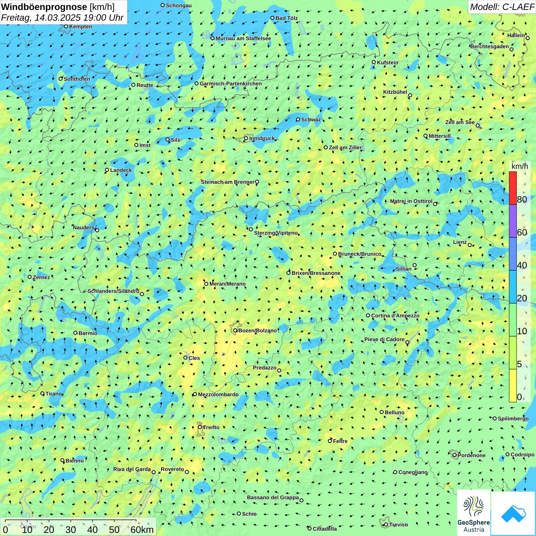
Task: Click the Zell am Ziller label
Action: 345,147
